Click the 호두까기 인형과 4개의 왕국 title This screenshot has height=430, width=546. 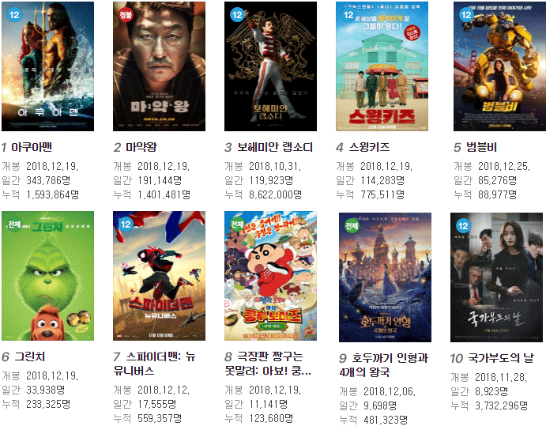tap(384, 365)
